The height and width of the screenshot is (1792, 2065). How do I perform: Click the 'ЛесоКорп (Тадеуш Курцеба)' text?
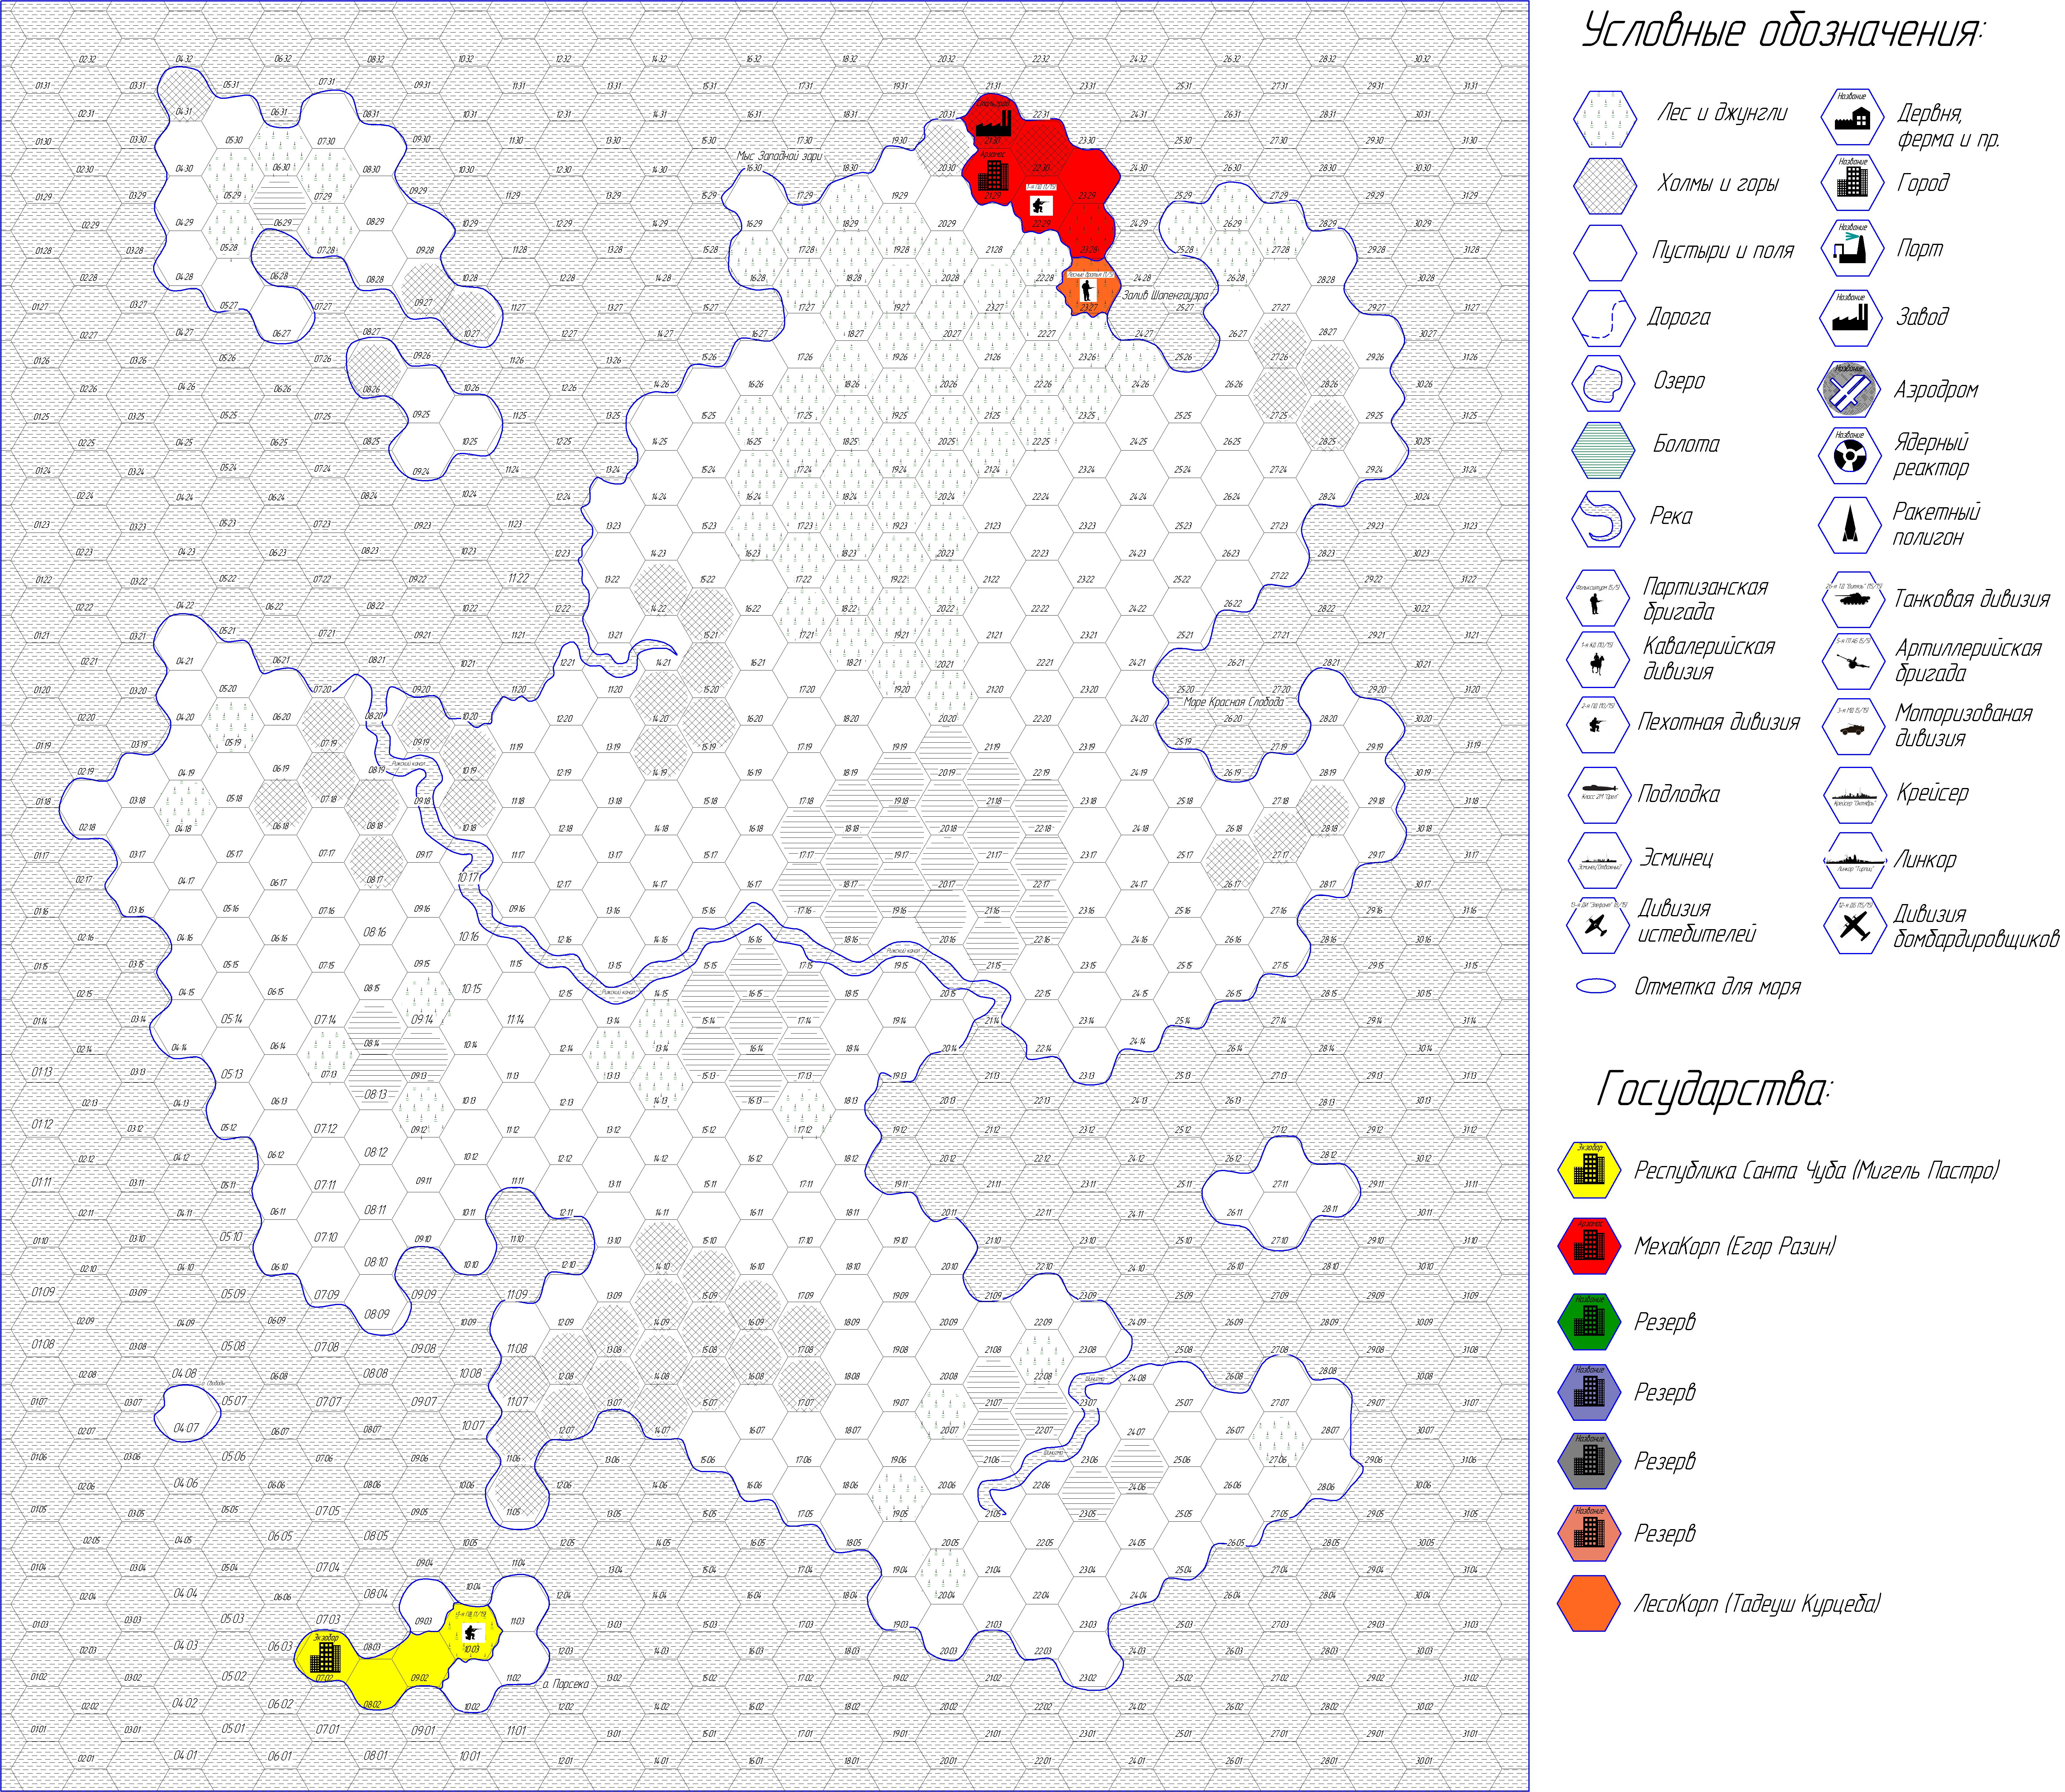[x=1757, y=1604]
